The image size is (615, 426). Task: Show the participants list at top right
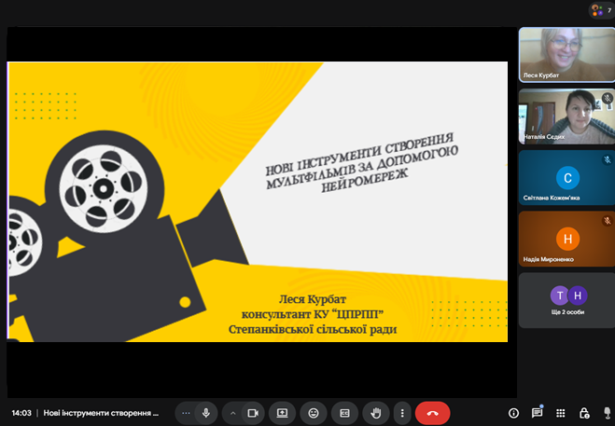pos(601,10)
